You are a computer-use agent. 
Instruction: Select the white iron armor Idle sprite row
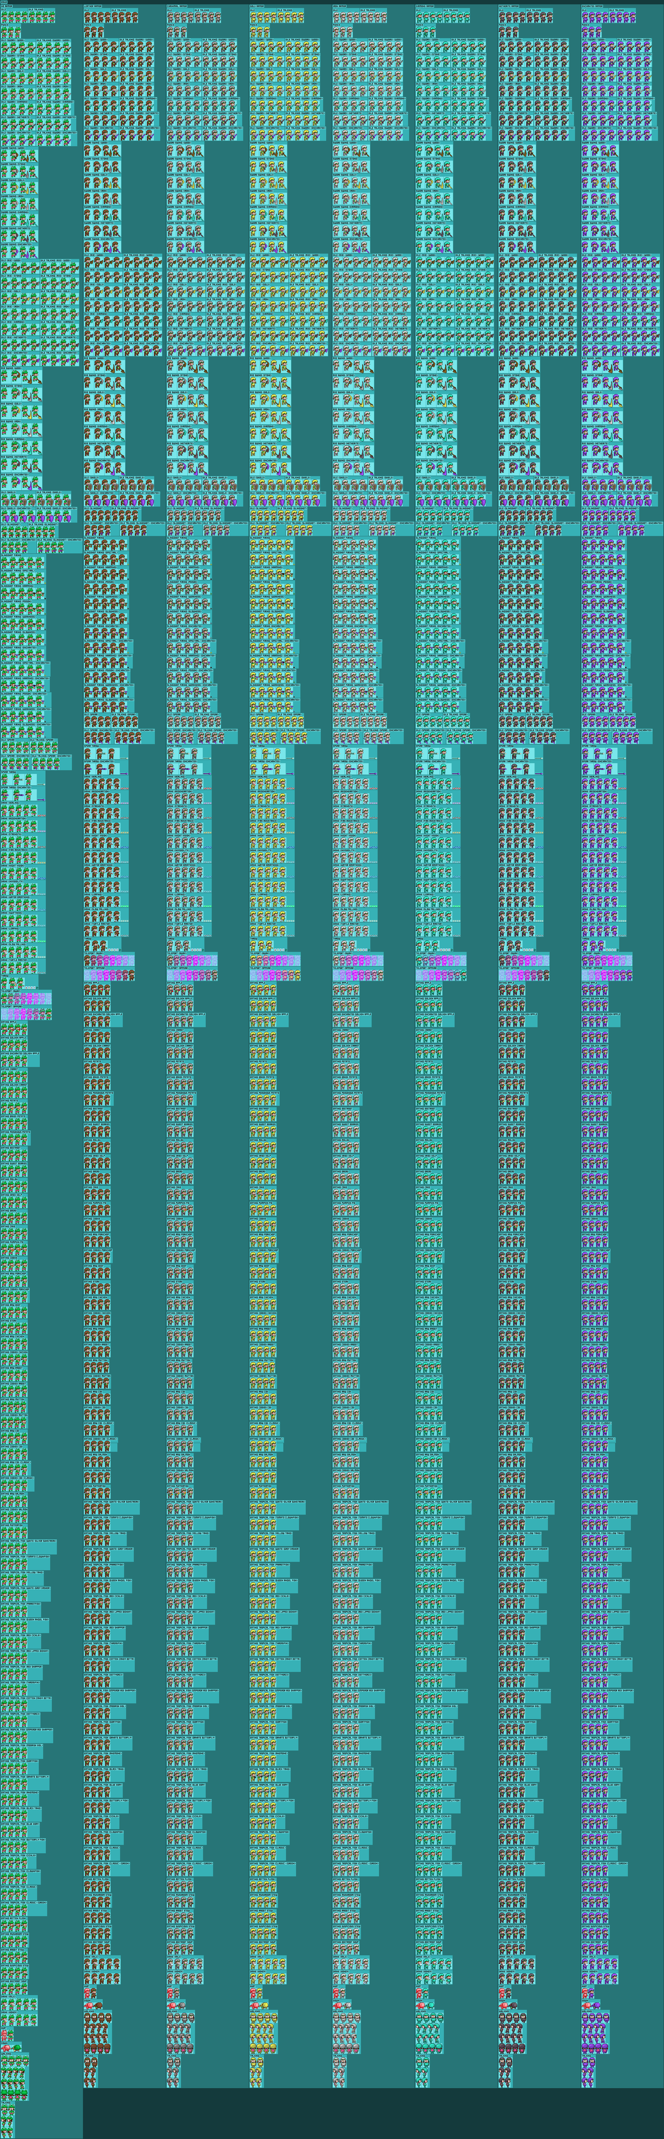tap(346, 17)
